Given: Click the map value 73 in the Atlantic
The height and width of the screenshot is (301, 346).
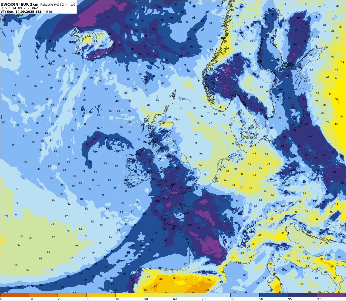Looking at the screenshot, I should 52,224.
